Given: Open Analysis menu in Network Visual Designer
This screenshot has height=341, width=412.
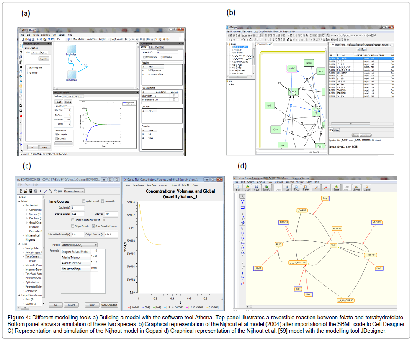Looking at the screenshot, I should tap(290, 182).
